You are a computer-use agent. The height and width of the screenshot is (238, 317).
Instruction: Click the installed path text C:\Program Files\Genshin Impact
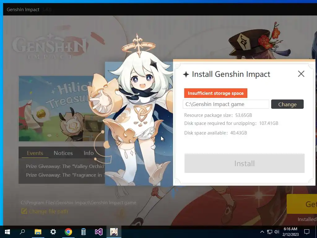pos(78,203)
